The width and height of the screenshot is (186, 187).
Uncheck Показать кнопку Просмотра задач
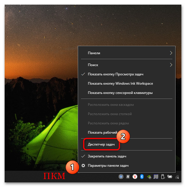pyautogui.click(x=115, y=74)
